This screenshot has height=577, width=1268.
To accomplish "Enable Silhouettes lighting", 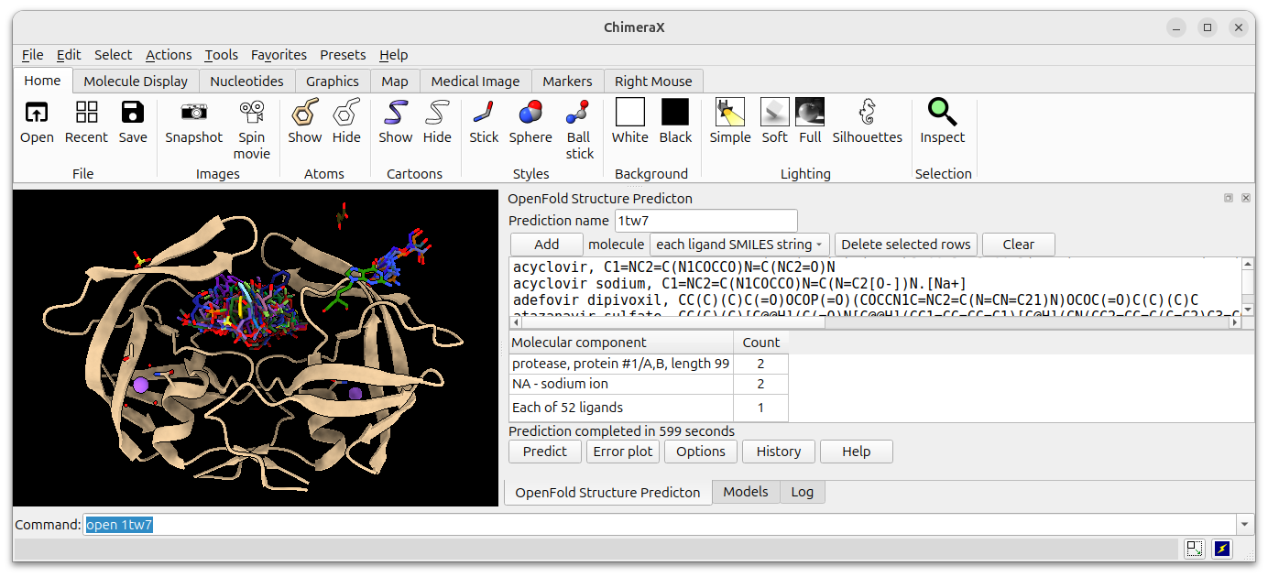I will click(867, 124).
